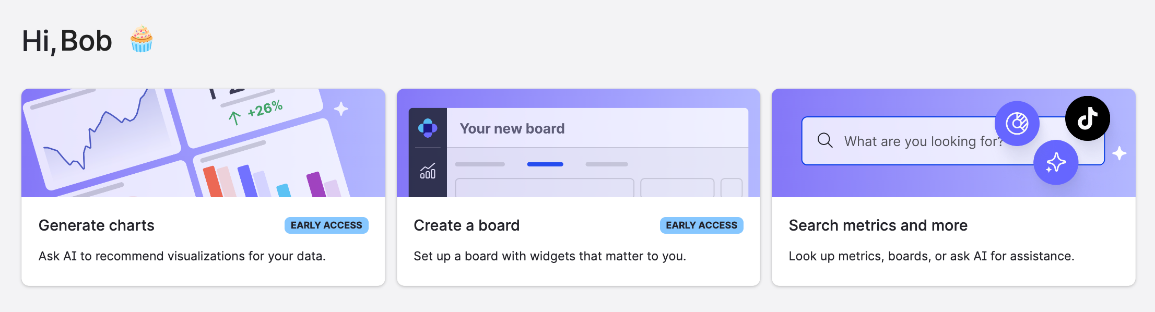Screen dimensions: 1155x312
Task: Click the EARLY ACCESS badge on Create a board
Action: pos(701,225)
